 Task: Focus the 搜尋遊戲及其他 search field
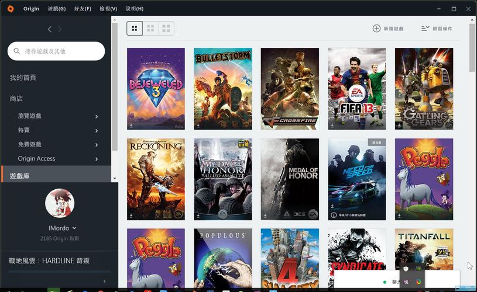coord(56,51)
